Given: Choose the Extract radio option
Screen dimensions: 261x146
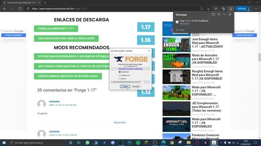Looking at the screenshot, I should click(x=119, y=79).
